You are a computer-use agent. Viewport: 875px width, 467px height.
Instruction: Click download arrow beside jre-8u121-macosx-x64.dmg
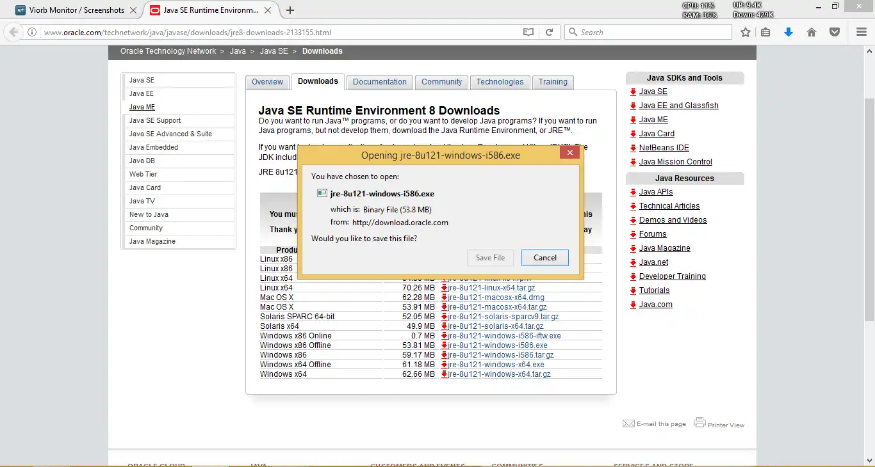point(445,297)
